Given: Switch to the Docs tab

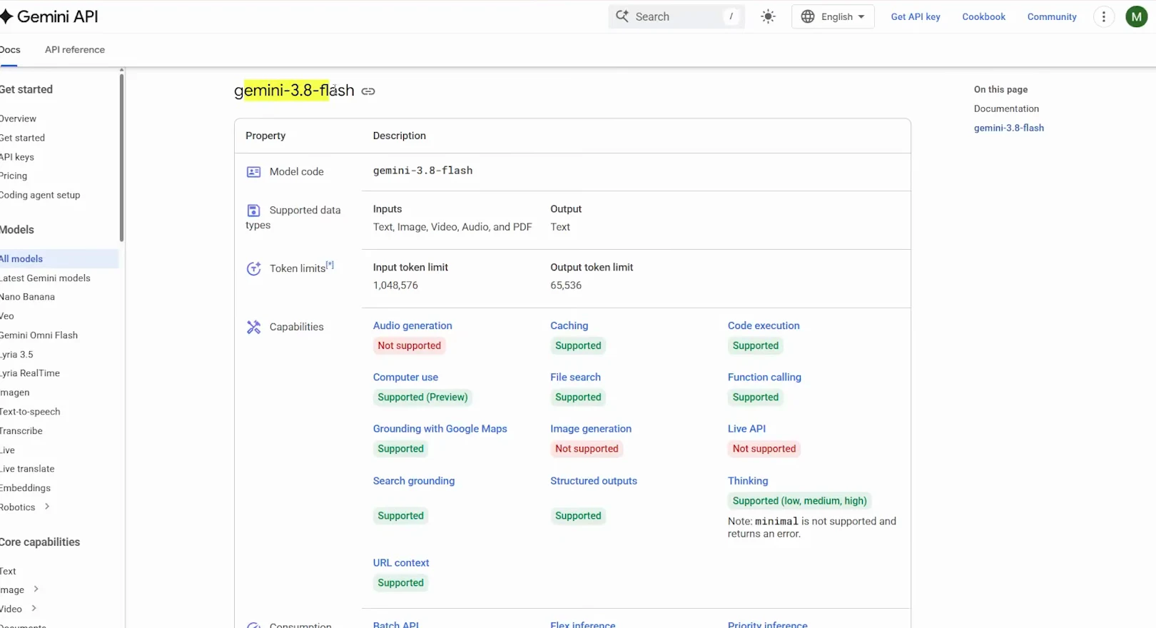Looking at the screenshot, I should click(10, 50).
